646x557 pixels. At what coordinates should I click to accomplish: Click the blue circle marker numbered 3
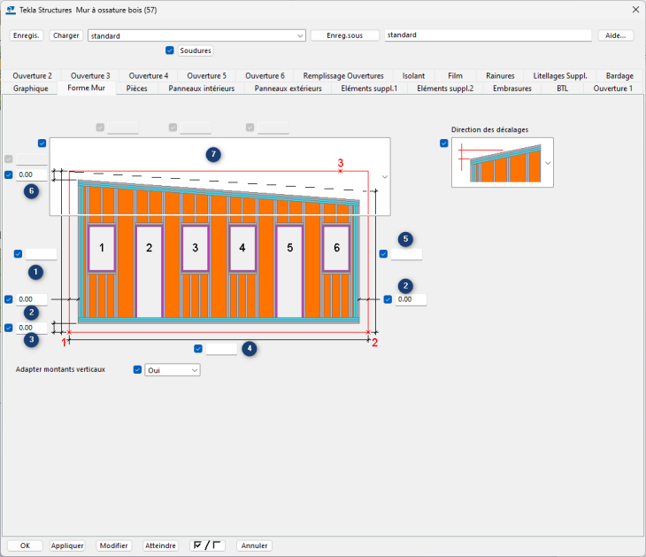(x=31, y=339)
